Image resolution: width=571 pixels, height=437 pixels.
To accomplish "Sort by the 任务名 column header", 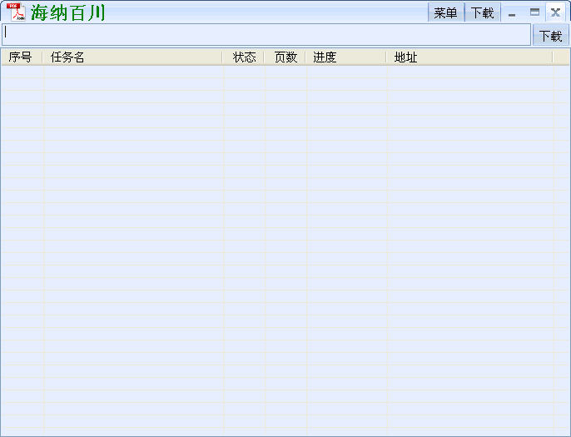I will (x=133, y=57).
